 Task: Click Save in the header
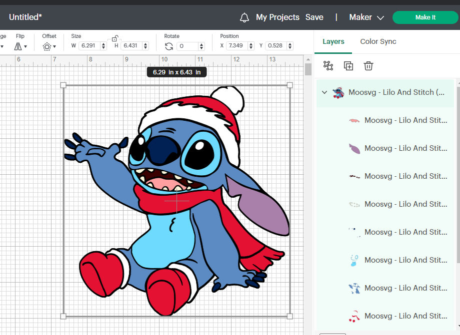[x=314, y=17]
